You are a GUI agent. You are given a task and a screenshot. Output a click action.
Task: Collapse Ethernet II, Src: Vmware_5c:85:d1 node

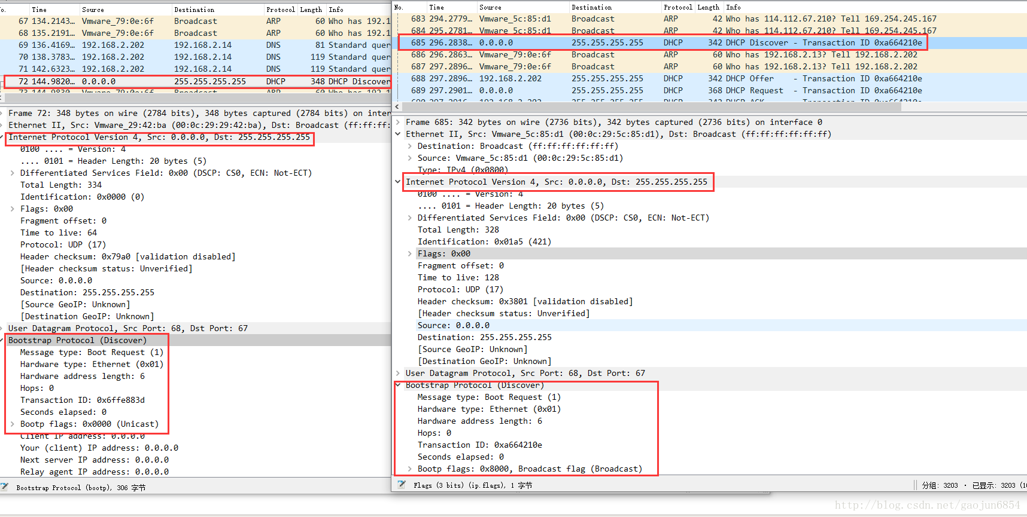pyautogui.click(x=398, y=134)
